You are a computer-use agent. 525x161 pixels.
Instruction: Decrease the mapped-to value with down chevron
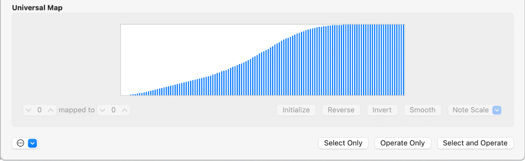[103, 110]
